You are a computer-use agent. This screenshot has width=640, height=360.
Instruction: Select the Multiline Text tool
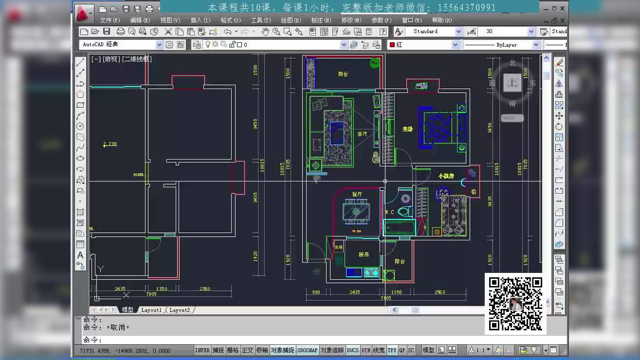[x=80, y=255]
